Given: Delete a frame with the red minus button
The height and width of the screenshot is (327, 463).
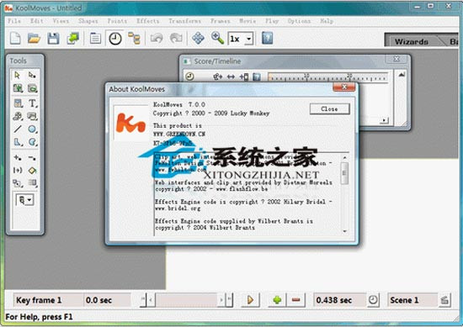Looking at the screenshot, I should click(x=295, y=300).
